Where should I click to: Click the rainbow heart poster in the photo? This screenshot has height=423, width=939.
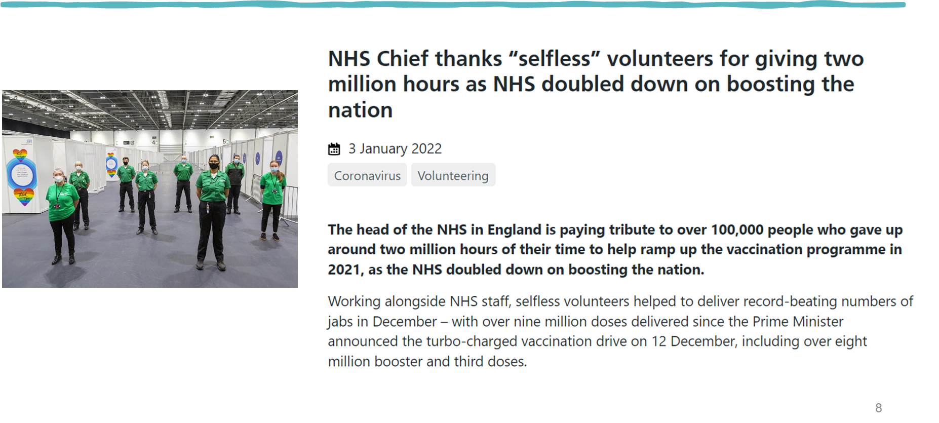21,175
